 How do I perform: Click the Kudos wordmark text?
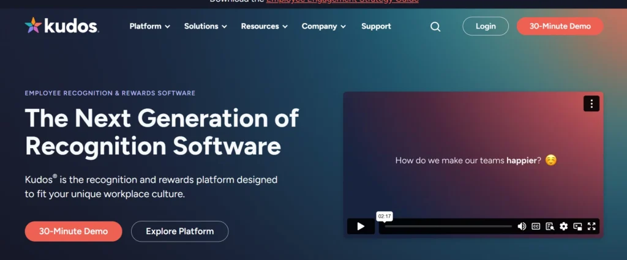coord(71,26)
